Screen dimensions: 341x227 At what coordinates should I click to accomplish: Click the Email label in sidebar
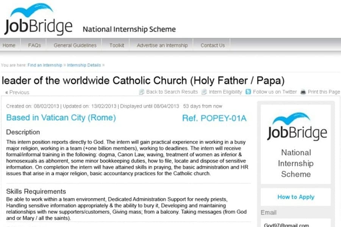[269, 213]
